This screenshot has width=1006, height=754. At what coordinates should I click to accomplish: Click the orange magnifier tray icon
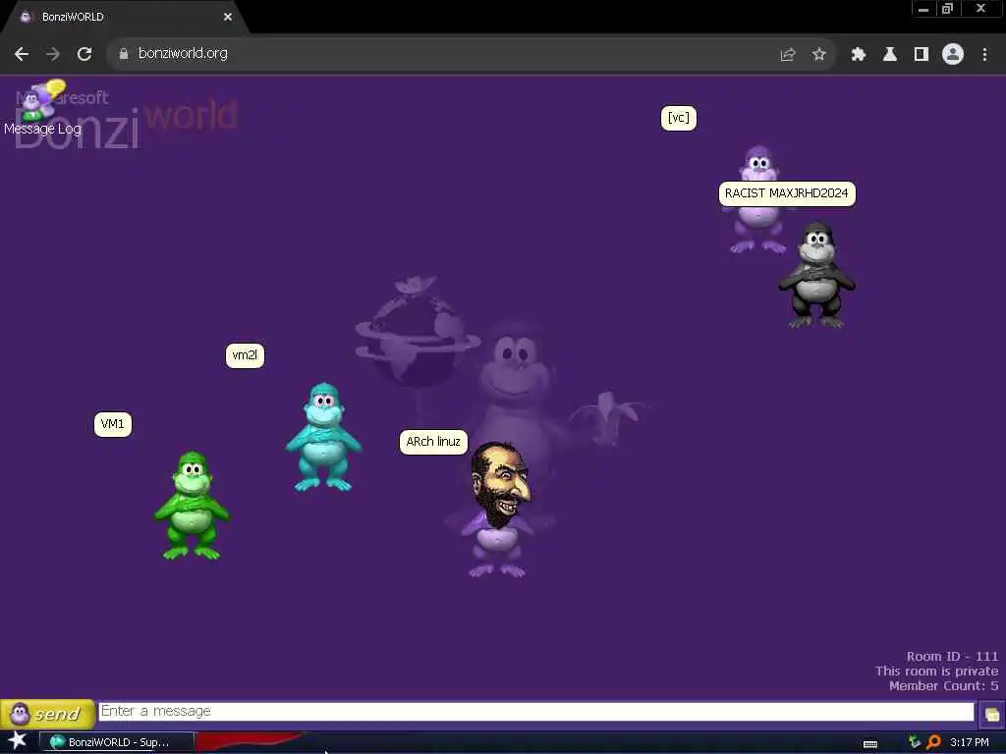tap(933, 742)
